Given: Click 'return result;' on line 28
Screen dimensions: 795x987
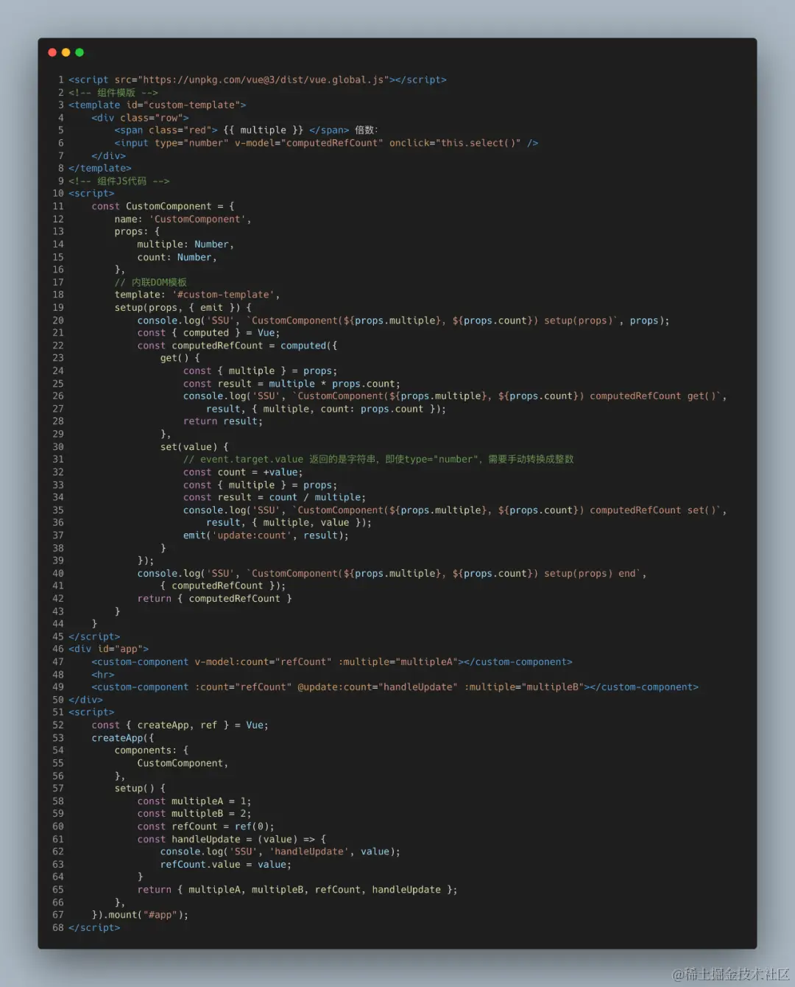Looking at the screenshot, I should coord(223,421).
